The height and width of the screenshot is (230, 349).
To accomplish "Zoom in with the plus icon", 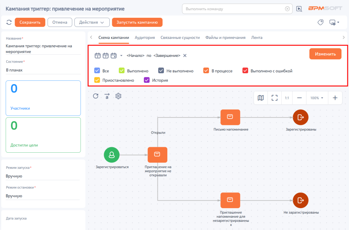I will [x=335, y=98].
